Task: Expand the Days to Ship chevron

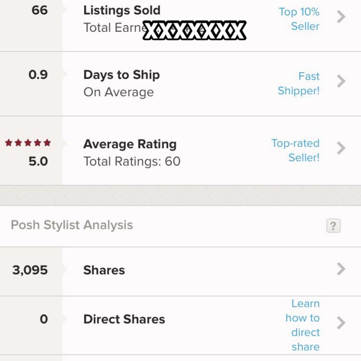Action: [x=341, y=81]
